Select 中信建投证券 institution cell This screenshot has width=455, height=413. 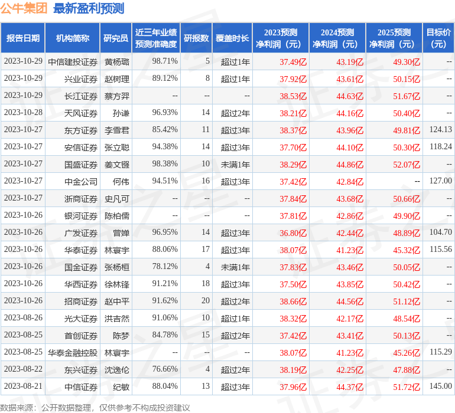click(73, 62)
